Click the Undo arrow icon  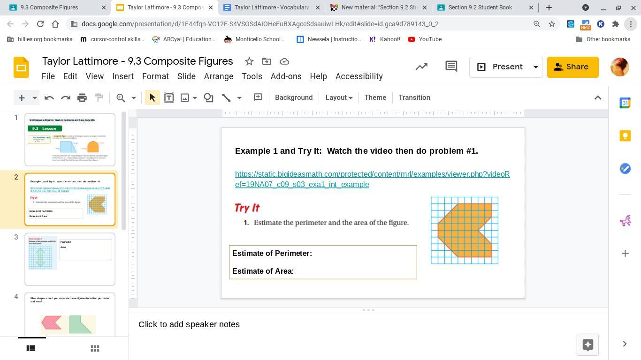[49, 97]
